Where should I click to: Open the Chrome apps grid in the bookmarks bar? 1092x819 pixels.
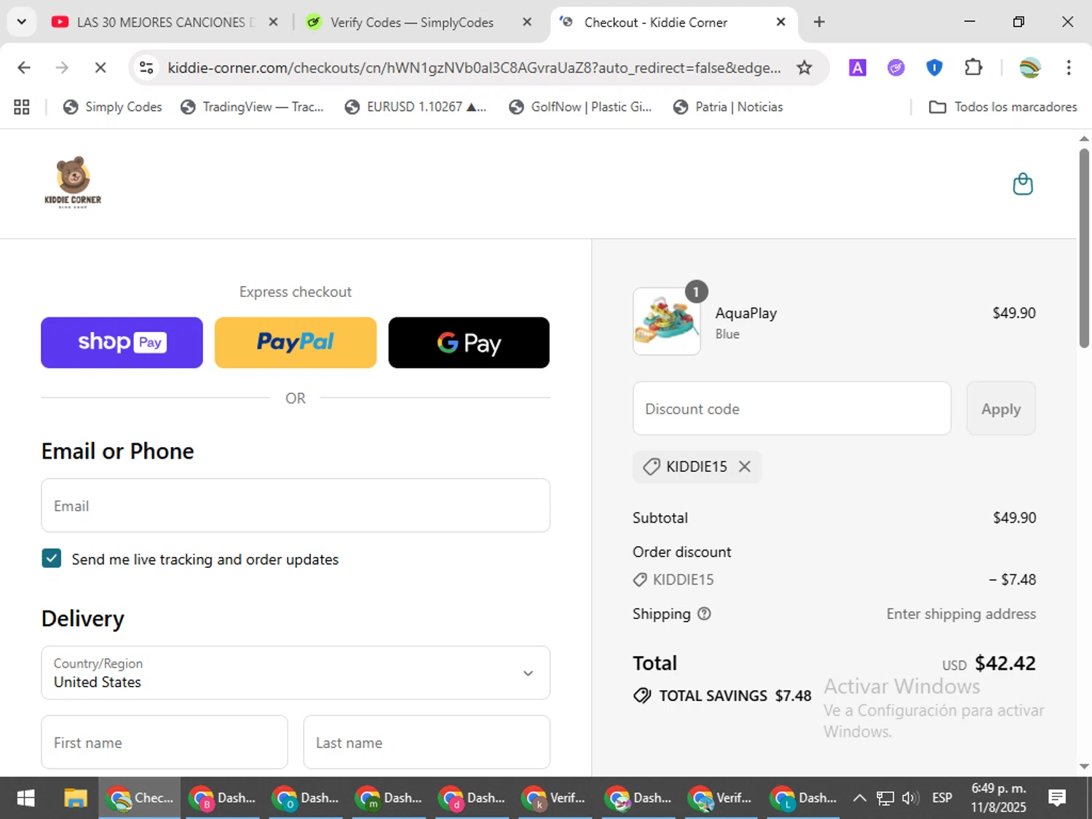[22, 107]
